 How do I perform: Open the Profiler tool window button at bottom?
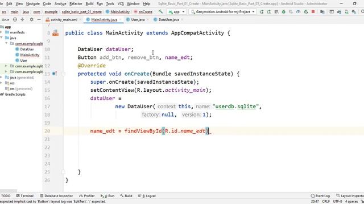(87, 195)
